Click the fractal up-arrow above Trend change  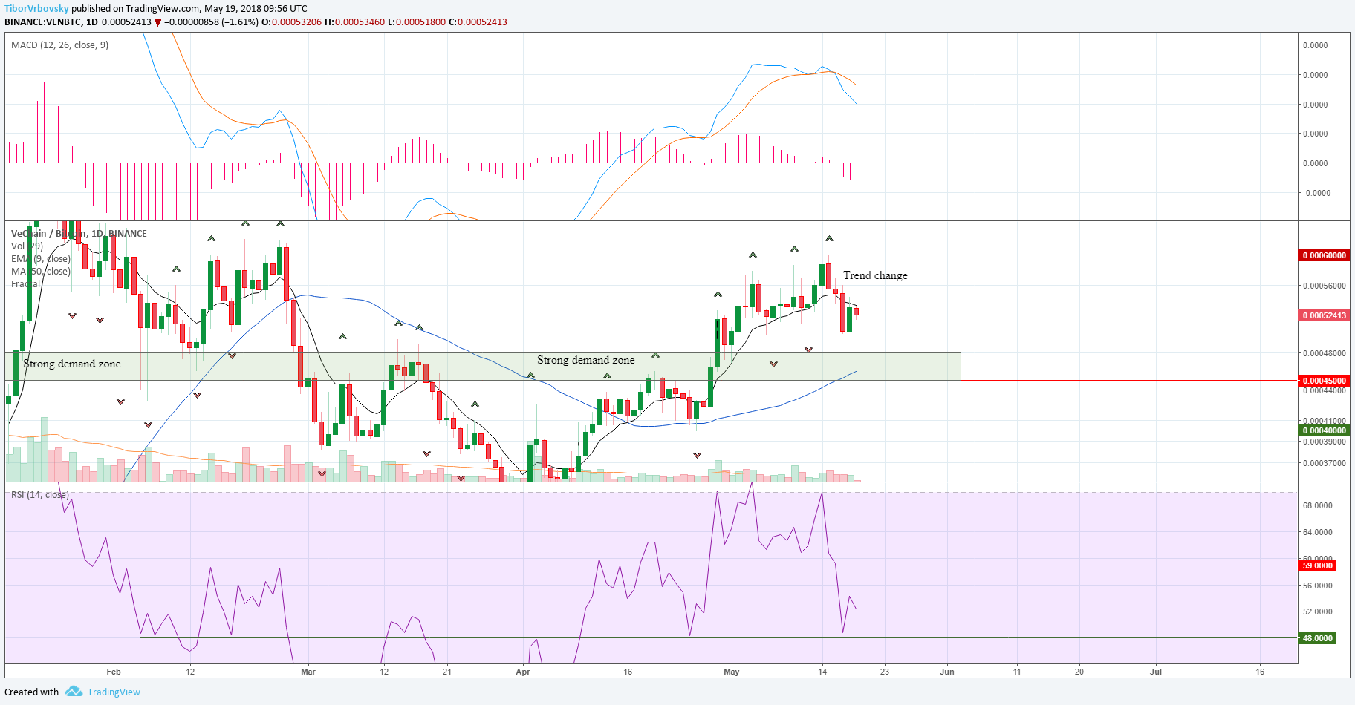tap(829, 238)
